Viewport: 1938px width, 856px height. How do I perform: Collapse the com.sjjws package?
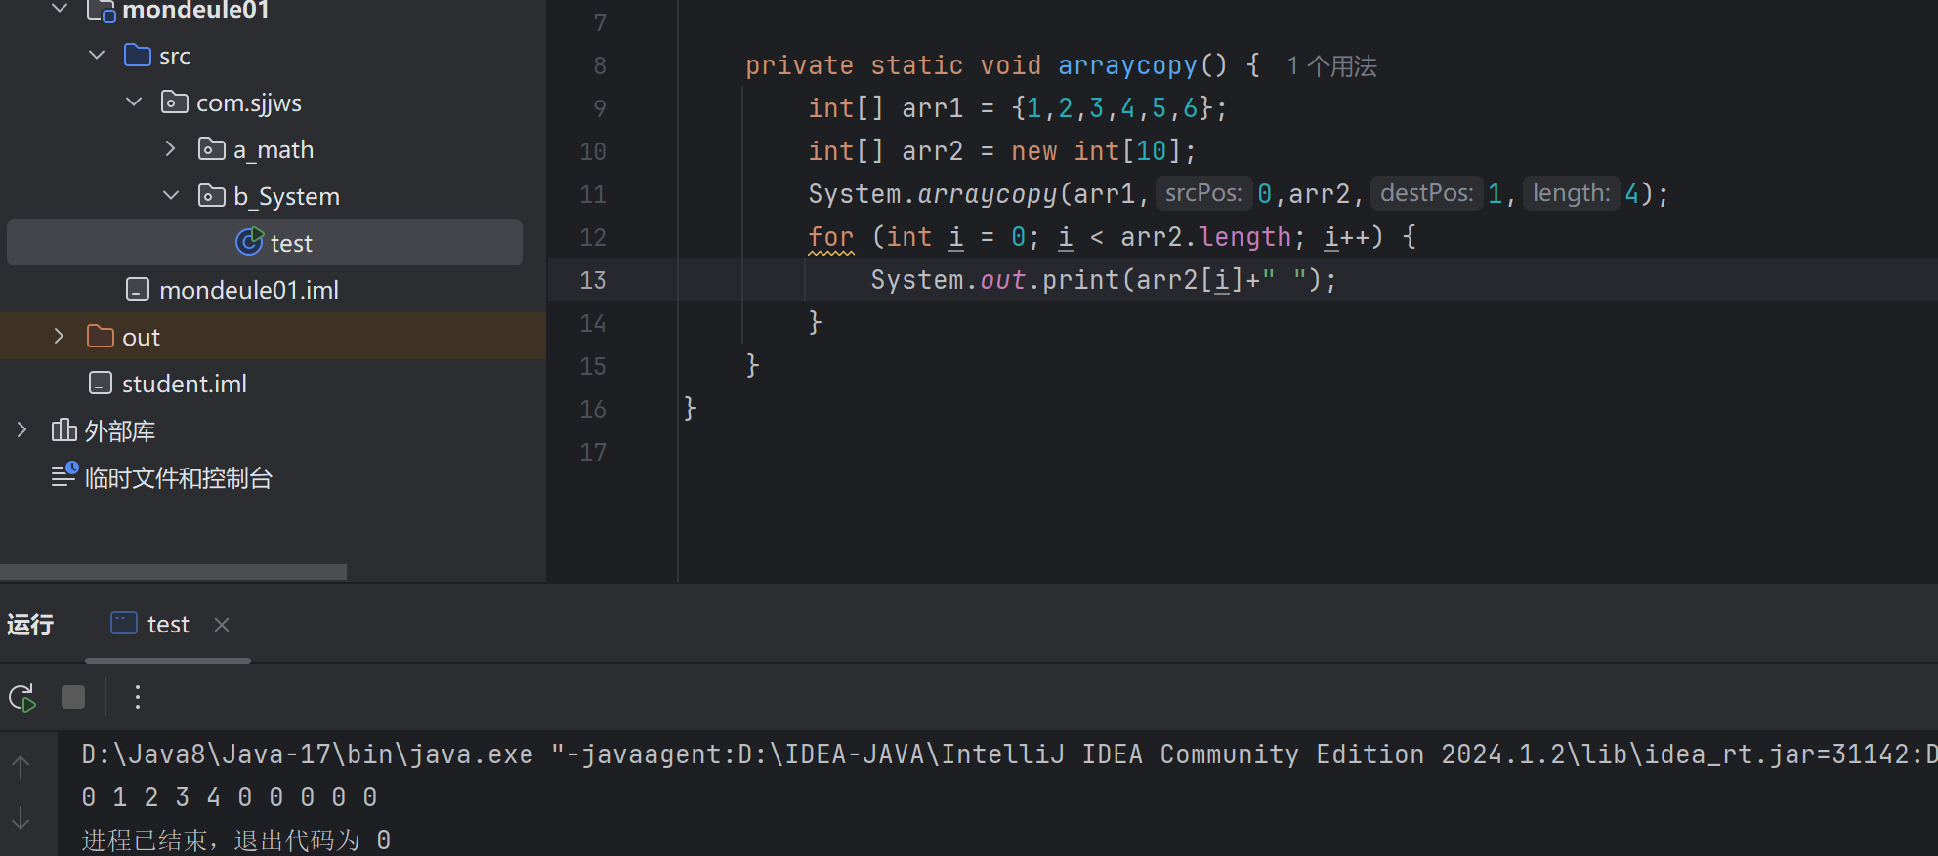click(134, 102)
